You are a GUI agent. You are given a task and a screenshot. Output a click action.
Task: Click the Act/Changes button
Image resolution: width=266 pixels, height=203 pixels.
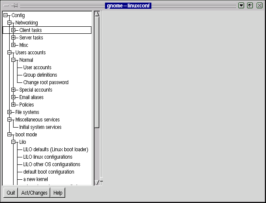pos(35,193)
